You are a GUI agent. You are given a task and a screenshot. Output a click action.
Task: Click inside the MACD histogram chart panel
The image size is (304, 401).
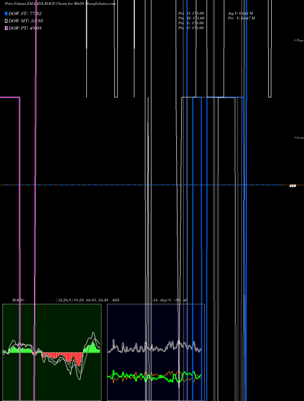[x=52, y=352]
